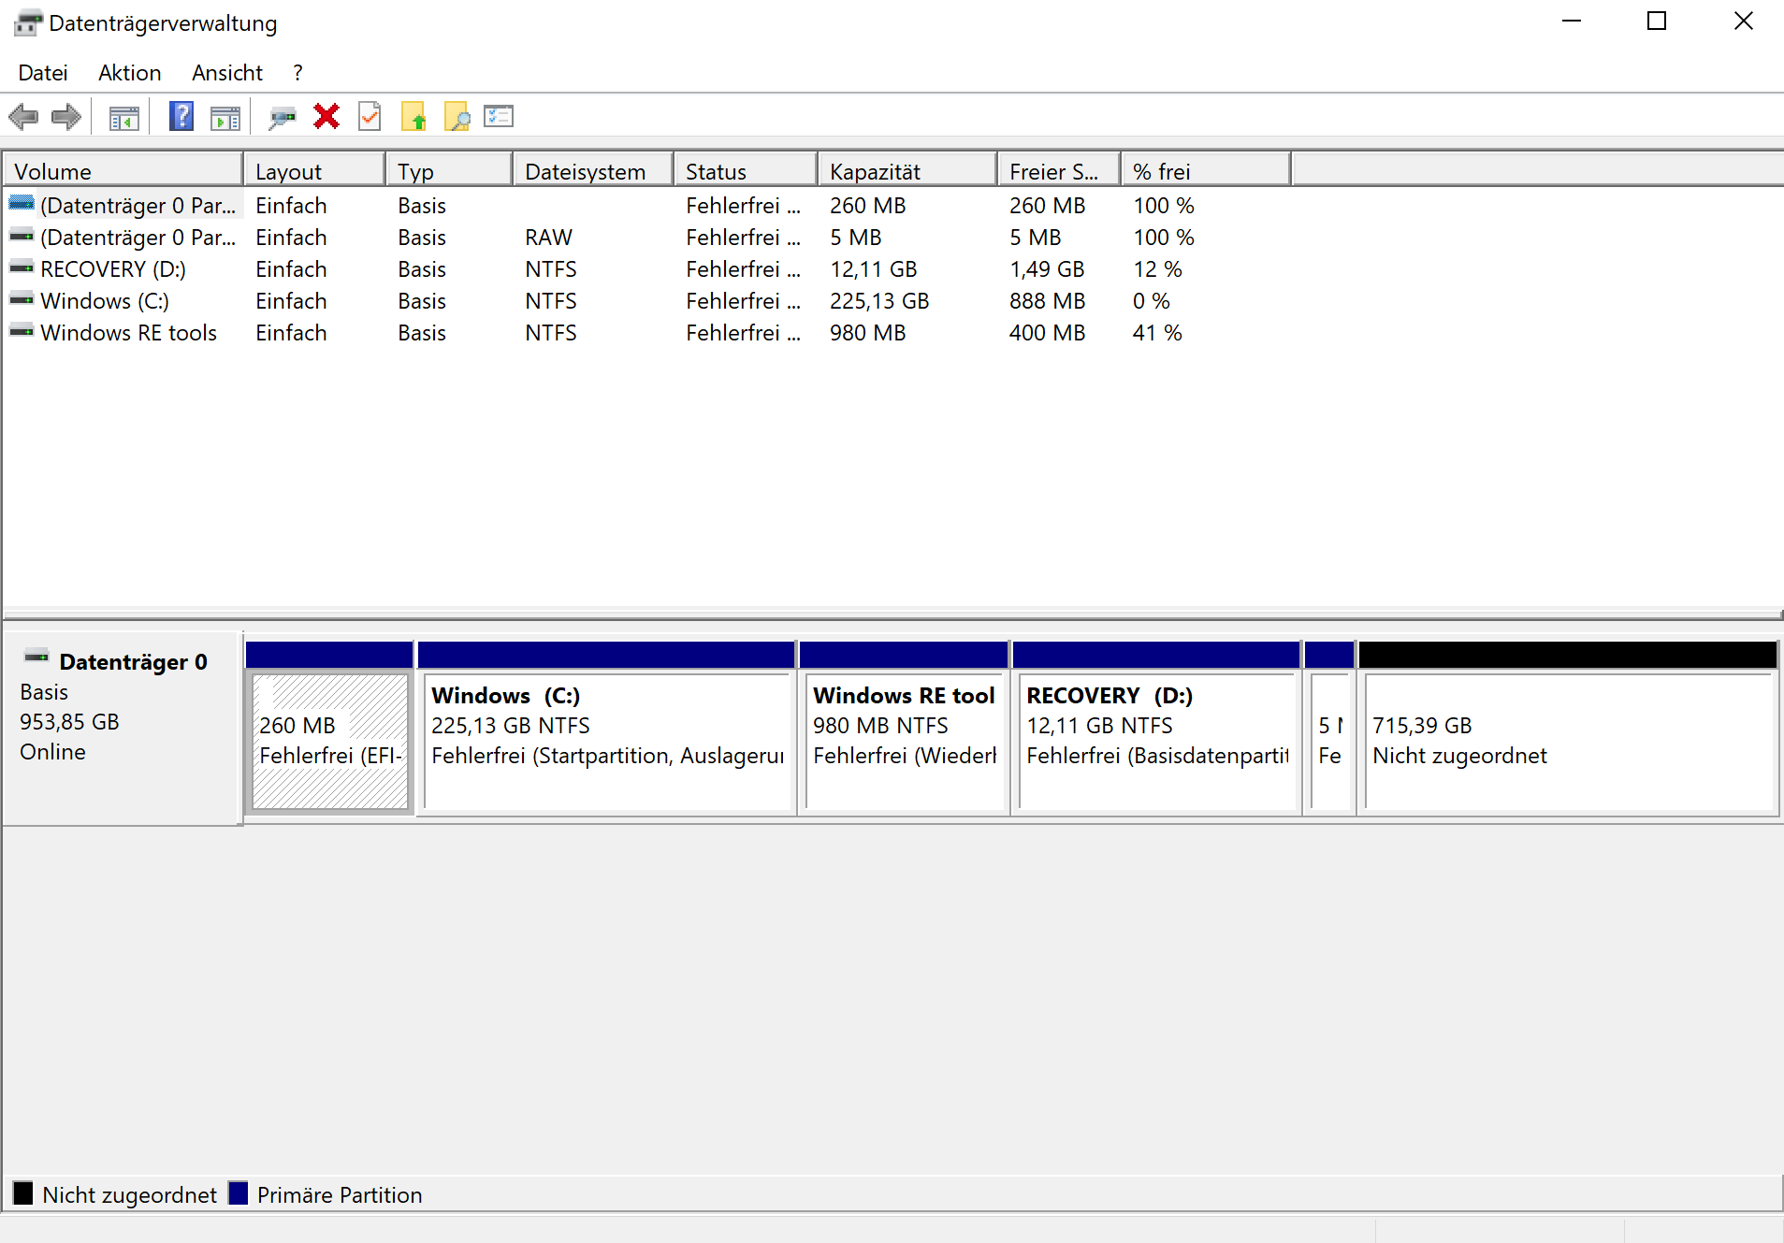
Task: Click the Datenträgerverwaltung title bar app icon
Action: click(29, 22)
